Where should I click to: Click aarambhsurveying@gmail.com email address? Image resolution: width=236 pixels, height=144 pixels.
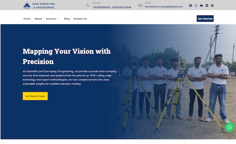pos(164,7)
